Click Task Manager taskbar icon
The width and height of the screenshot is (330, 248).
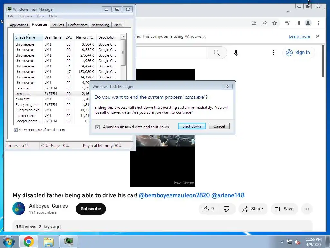point(69,242)
